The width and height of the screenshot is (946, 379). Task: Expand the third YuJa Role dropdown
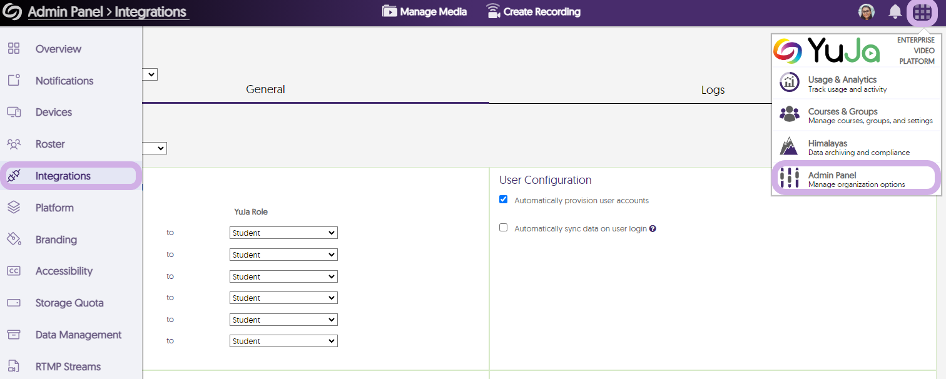click(283, 276)
